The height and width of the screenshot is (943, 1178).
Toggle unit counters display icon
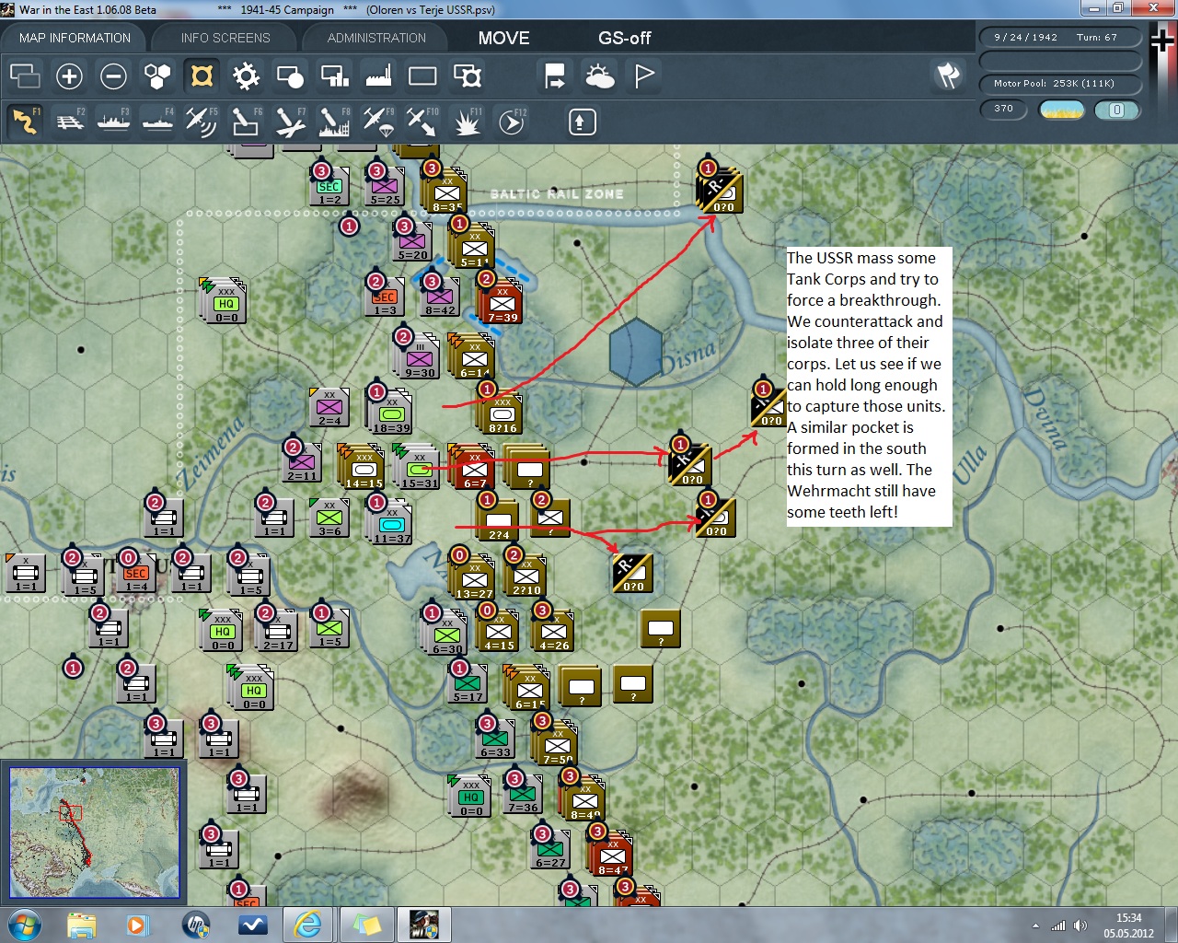pos(25,76)
